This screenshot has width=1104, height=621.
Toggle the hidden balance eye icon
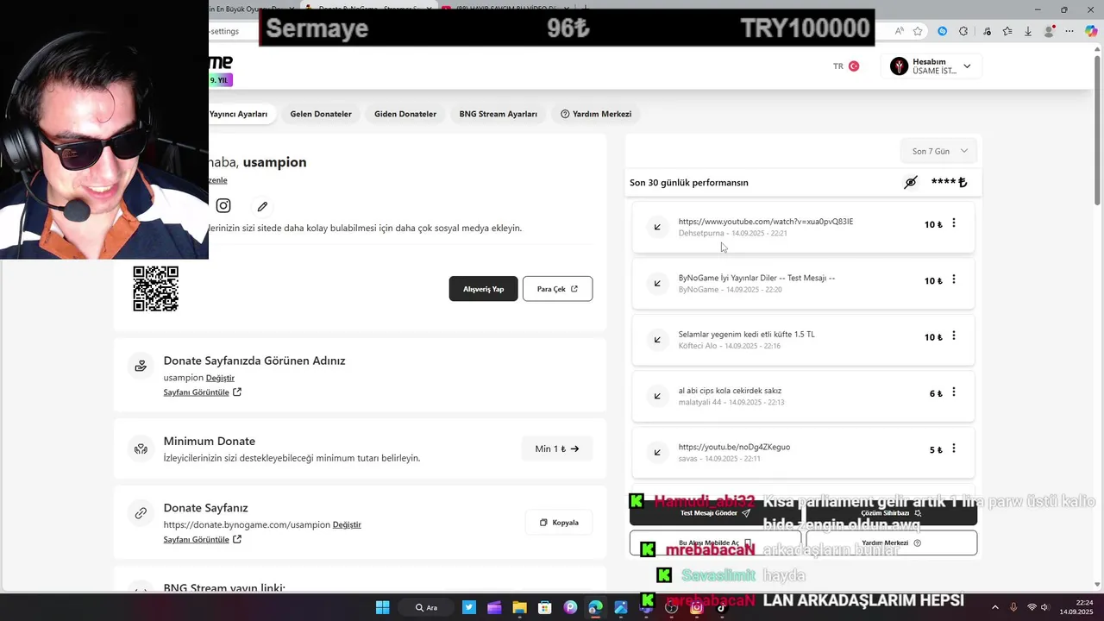click(911, 182)
